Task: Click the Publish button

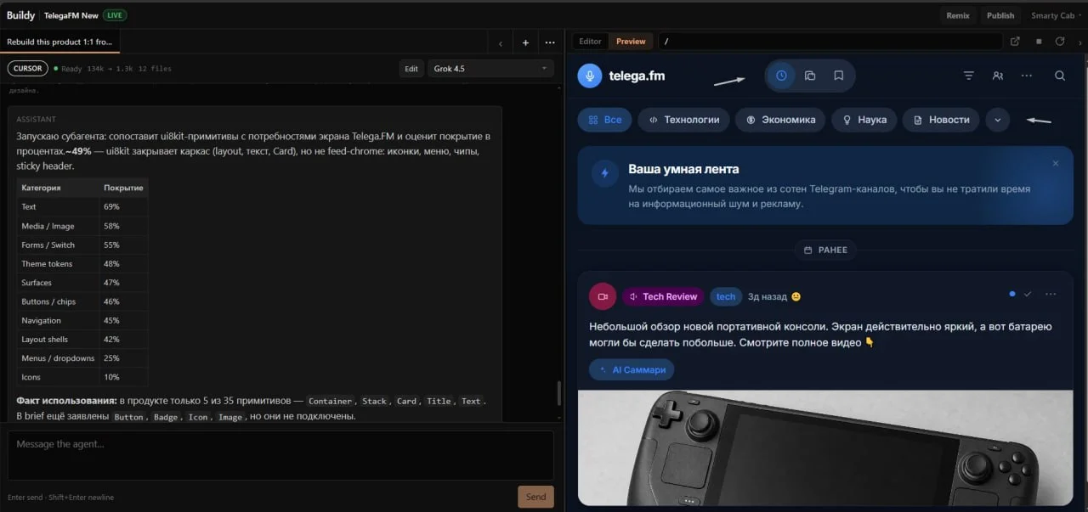Action: tap(1000, 15)
